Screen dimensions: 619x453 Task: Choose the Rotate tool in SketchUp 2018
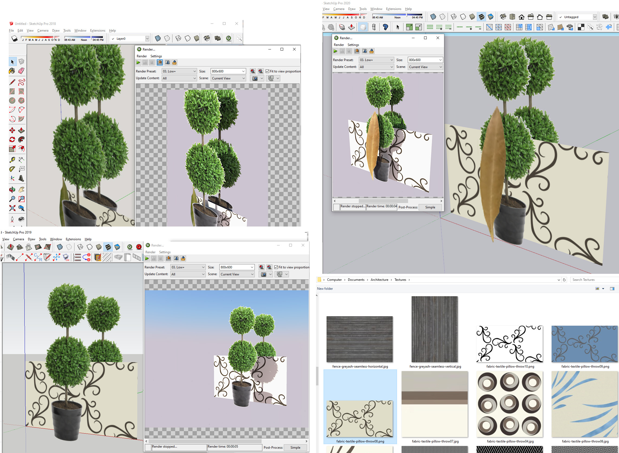(x=12, y=139)
